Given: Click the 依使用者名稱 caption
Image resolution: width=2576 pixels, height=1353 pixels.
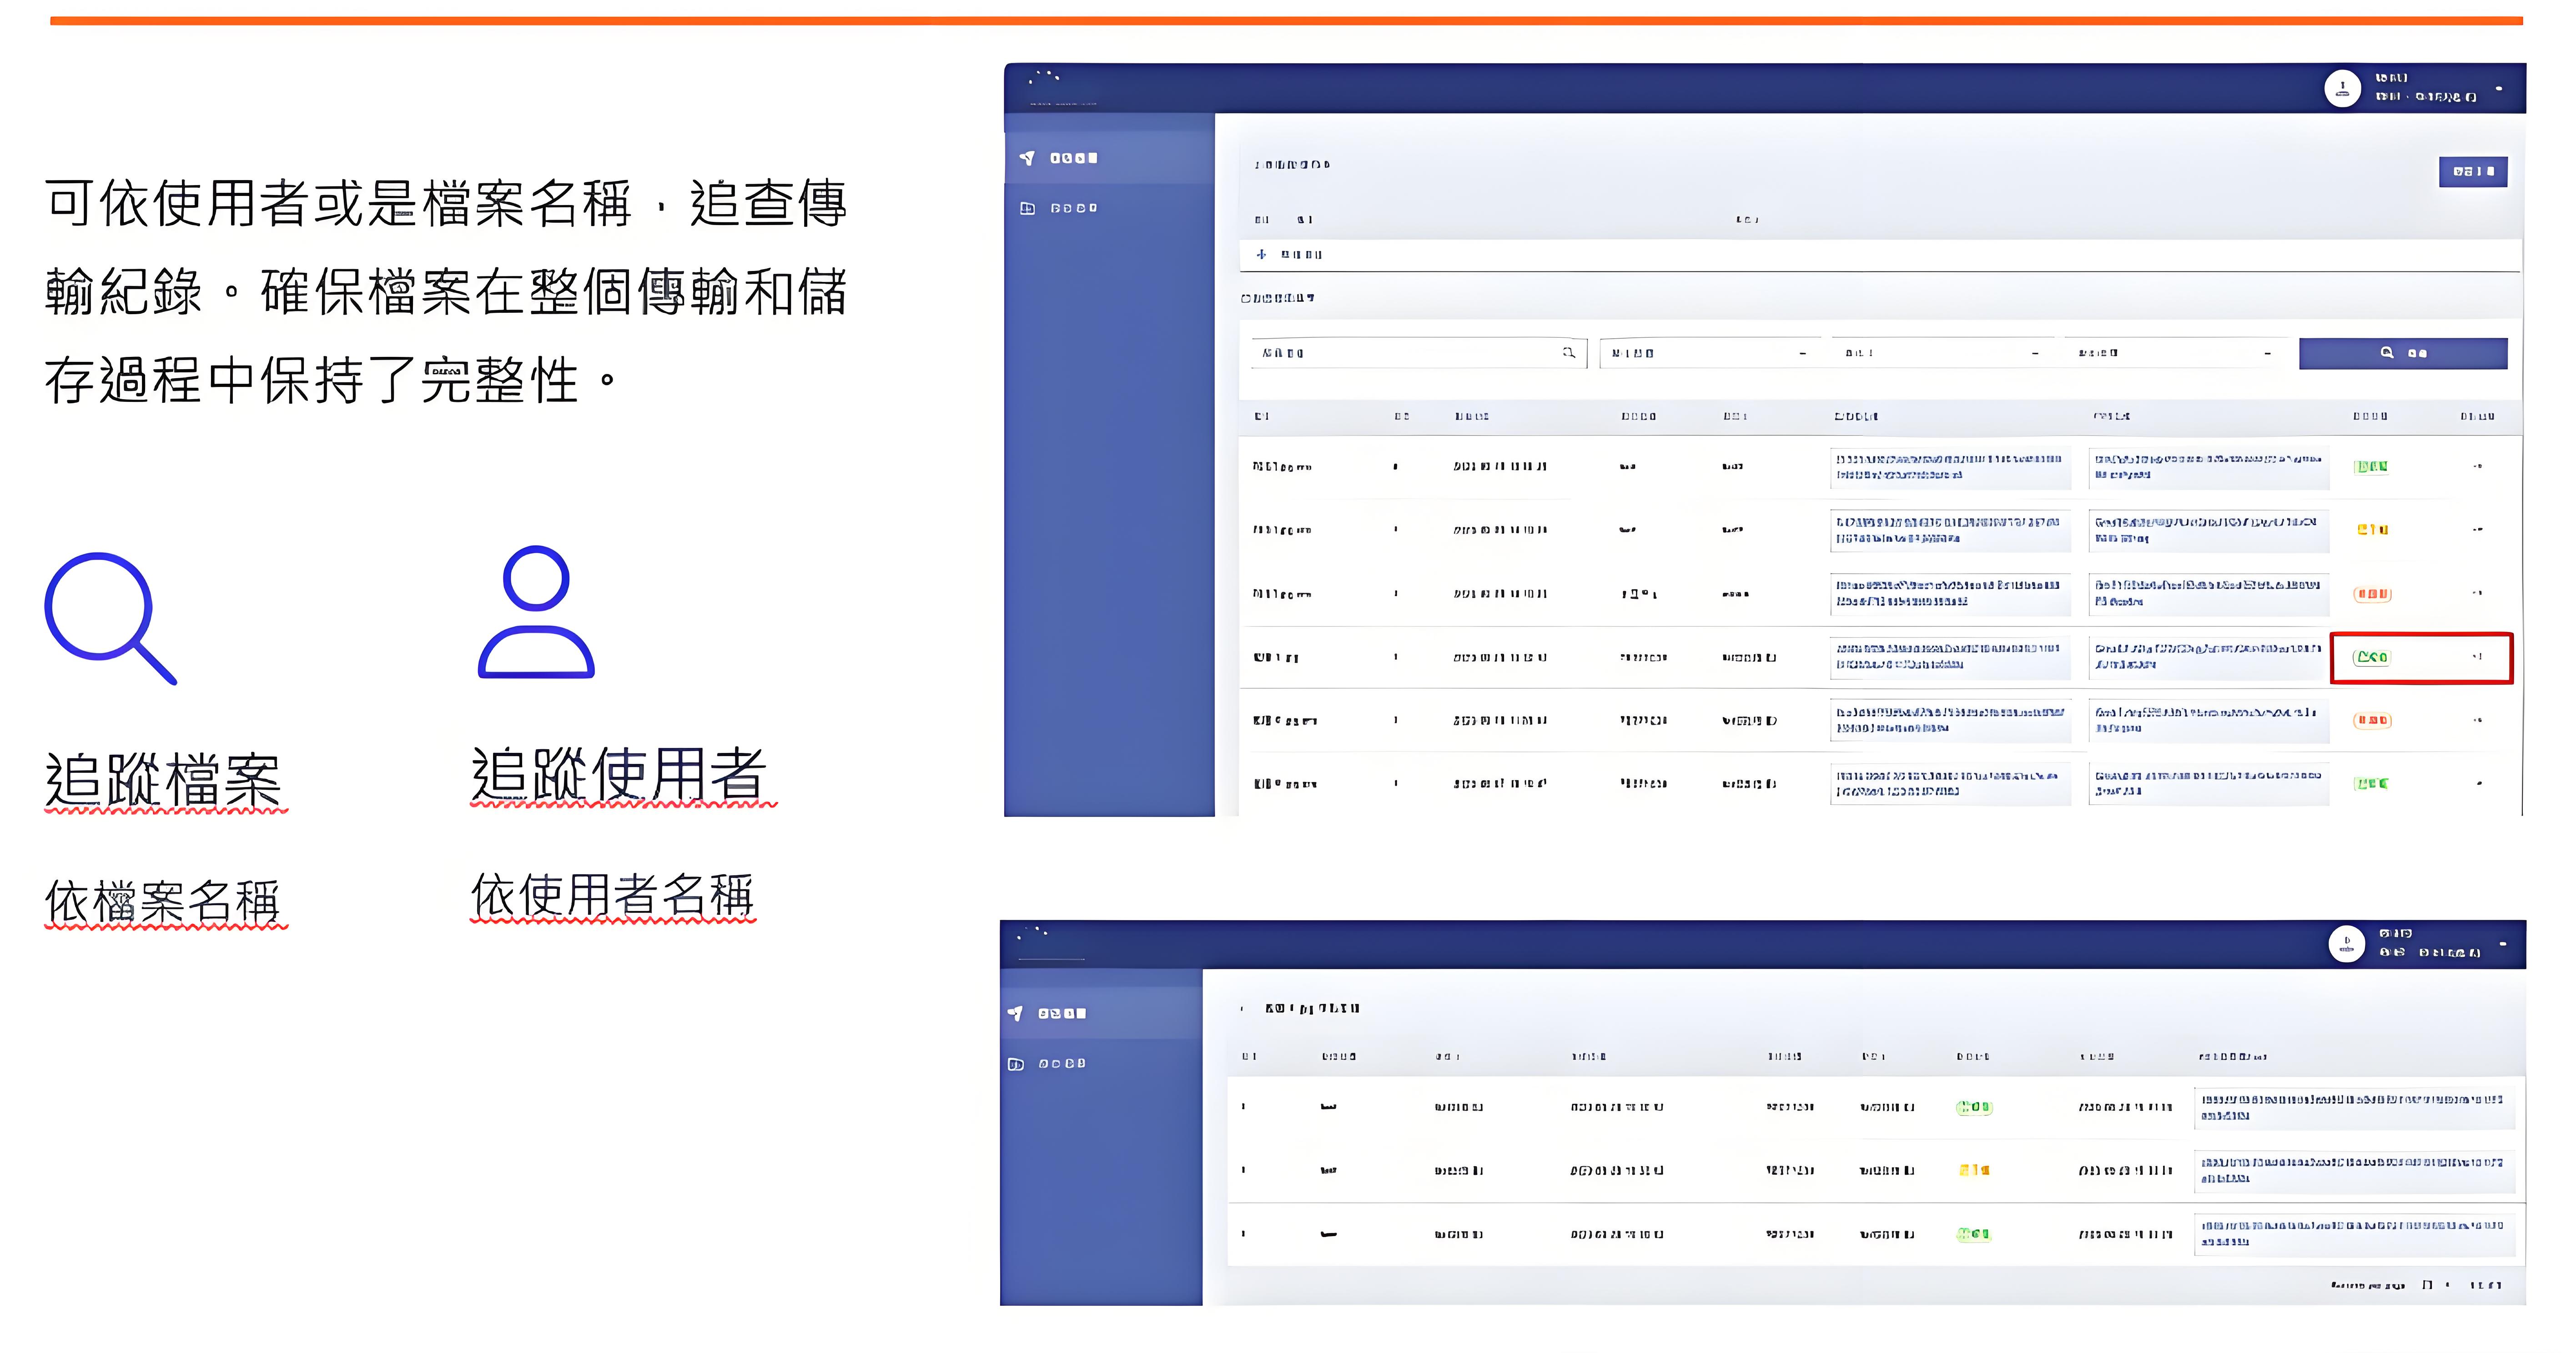Looking at the screenshot, I should tap(612, 895).
